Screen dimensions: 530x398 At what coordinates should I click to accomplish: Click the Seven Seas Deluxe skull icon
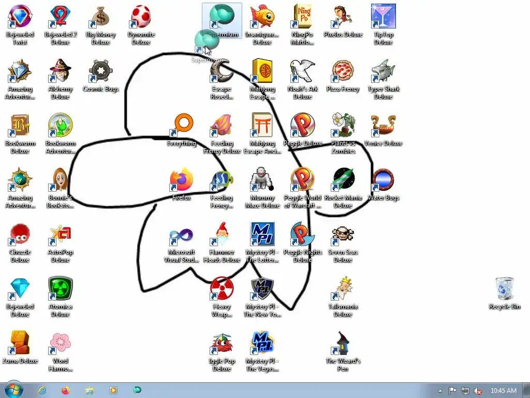pyautogui.click(x=343, y=243)
